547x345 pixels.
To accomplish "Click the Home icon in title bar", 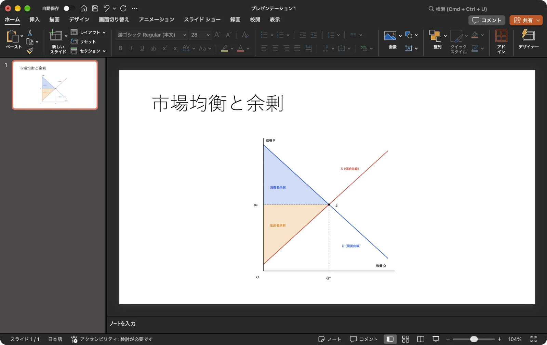I will point(84,8).
